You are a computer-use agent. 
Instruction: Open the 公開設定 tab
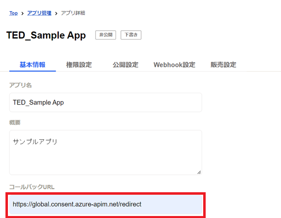pyautogui.click(x=125, y=65)
